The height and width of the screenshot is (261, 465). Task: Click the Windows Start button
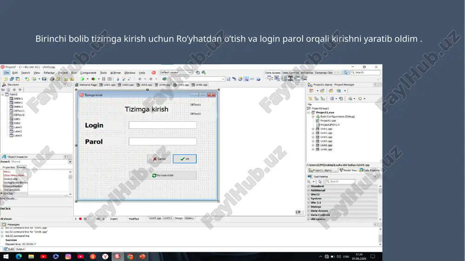[6, 256]
